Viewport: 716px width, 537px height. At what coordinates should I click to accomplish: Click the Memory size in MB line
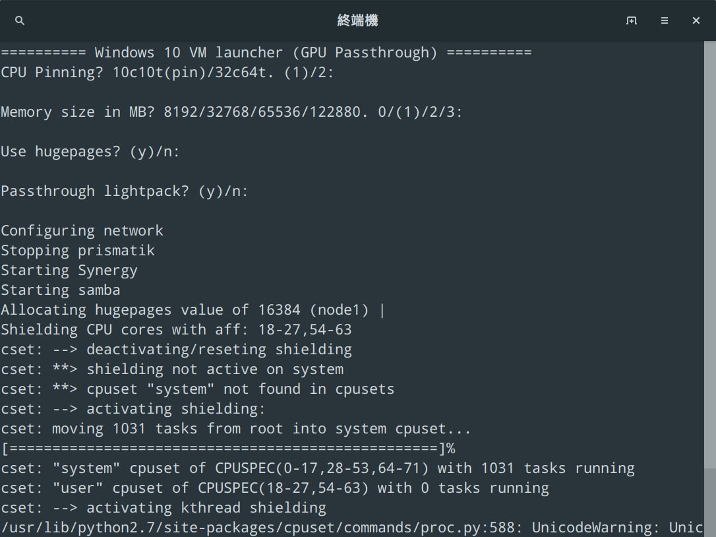tap(231, 112)
